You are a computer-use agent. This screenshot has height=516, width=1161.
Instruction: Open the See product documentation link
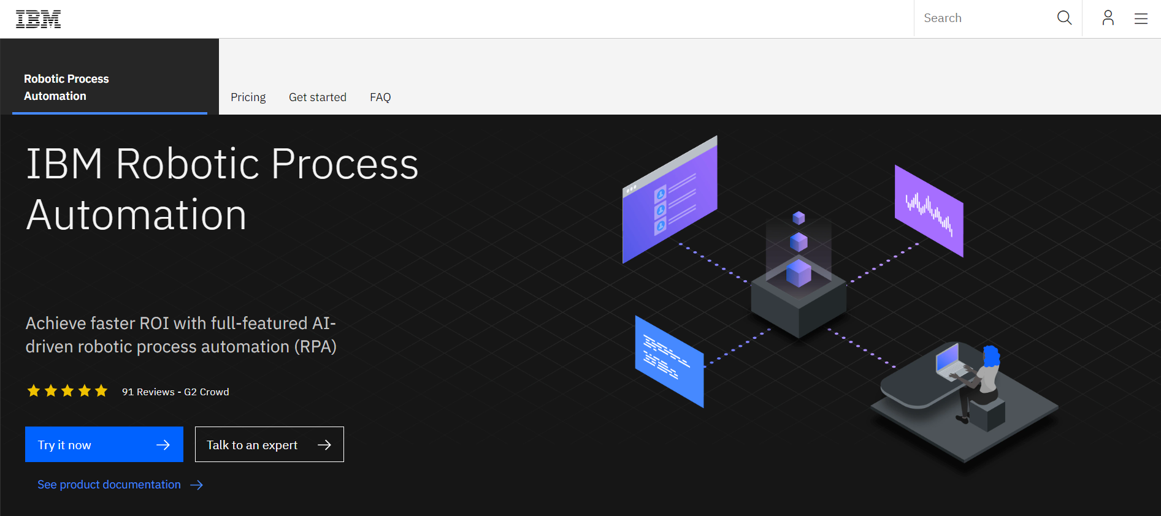120,485
